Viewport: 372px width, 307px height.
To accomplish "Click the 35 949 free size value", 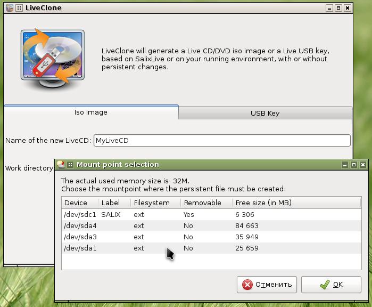I will pos(247,237).
